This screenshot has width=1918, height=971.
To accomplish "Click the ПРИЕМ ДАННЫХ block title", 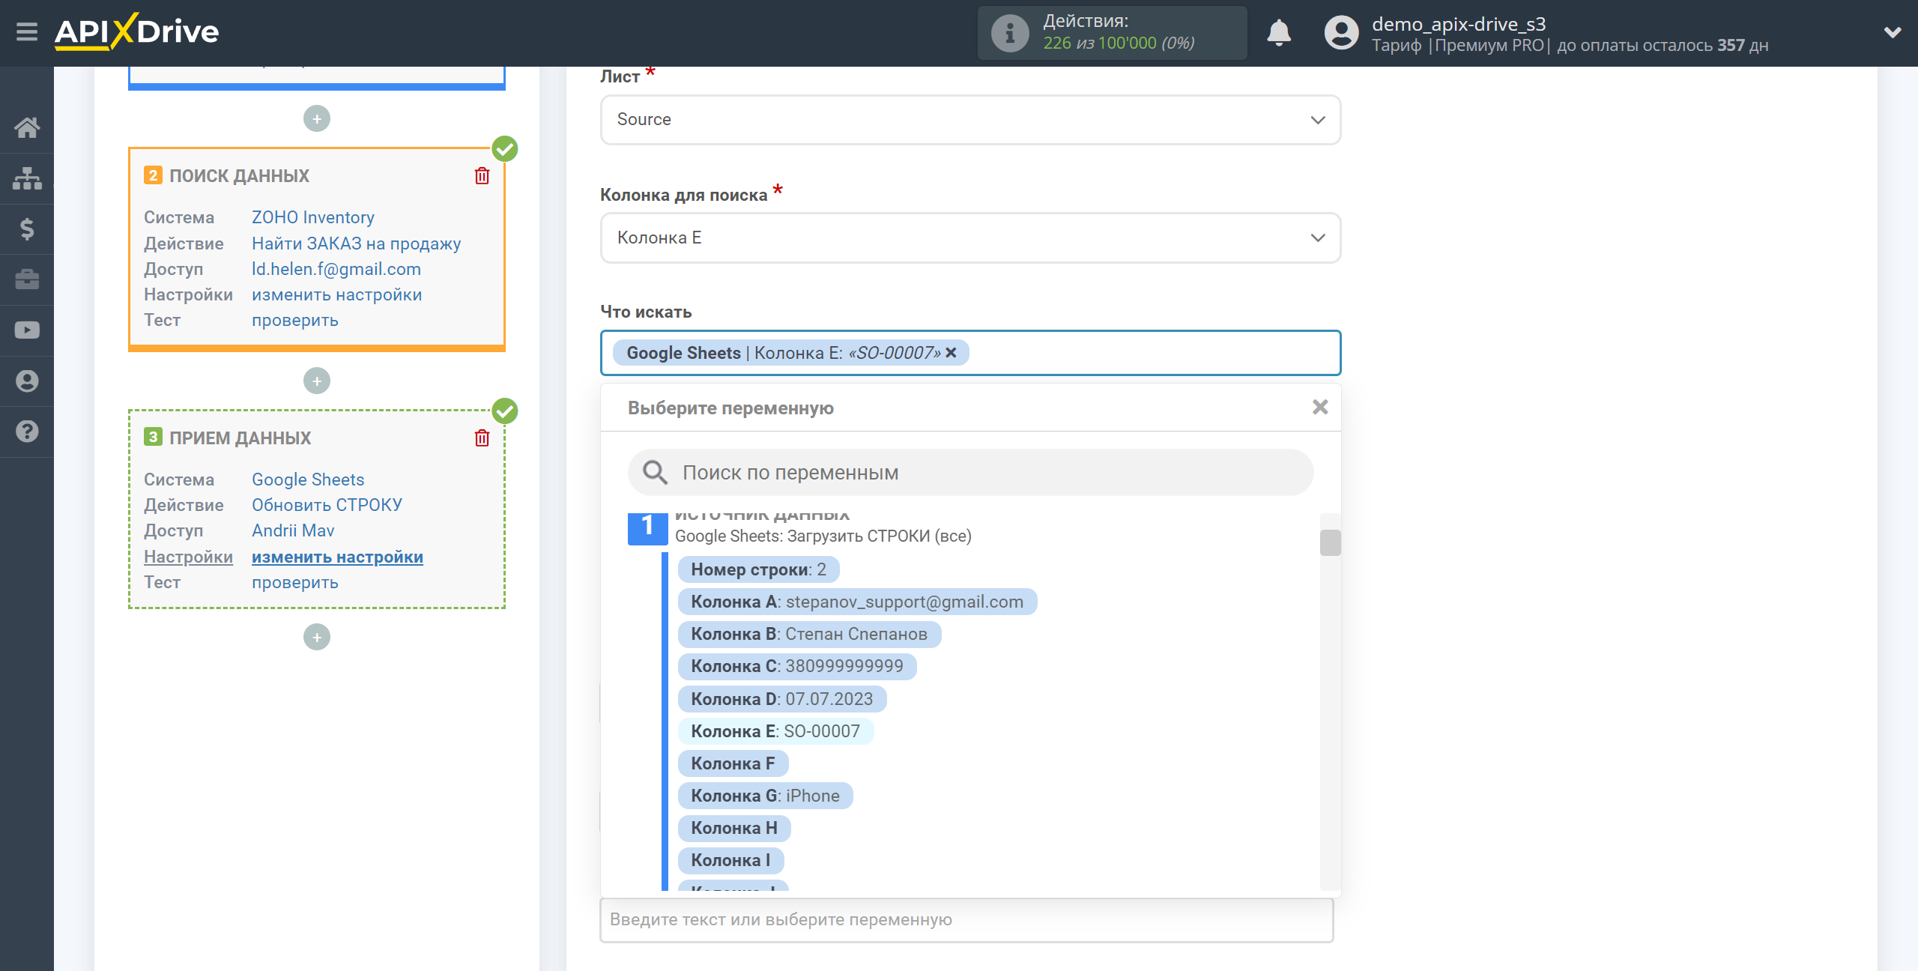I will click(240, 438).
